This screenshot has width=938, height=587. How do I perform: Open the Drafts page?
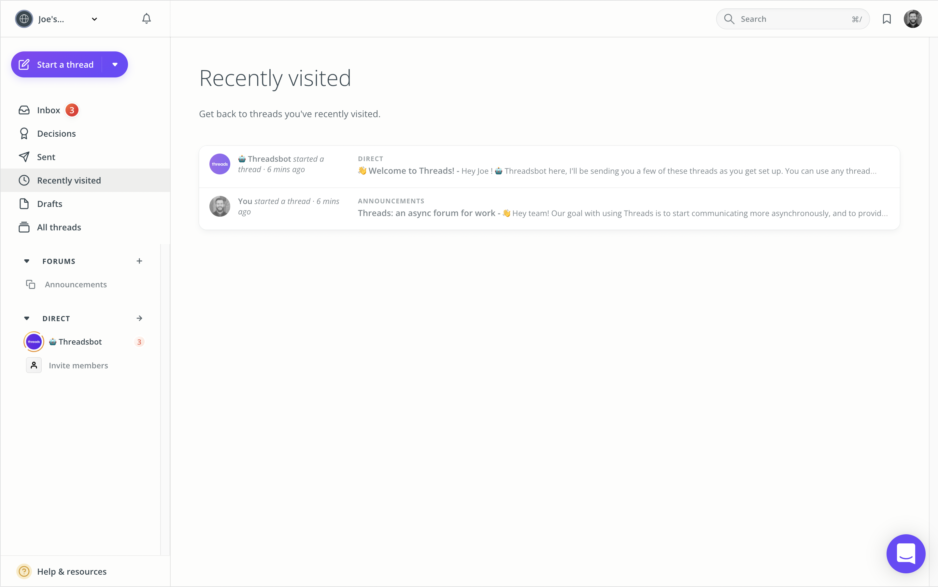click(x=50, y=204)
